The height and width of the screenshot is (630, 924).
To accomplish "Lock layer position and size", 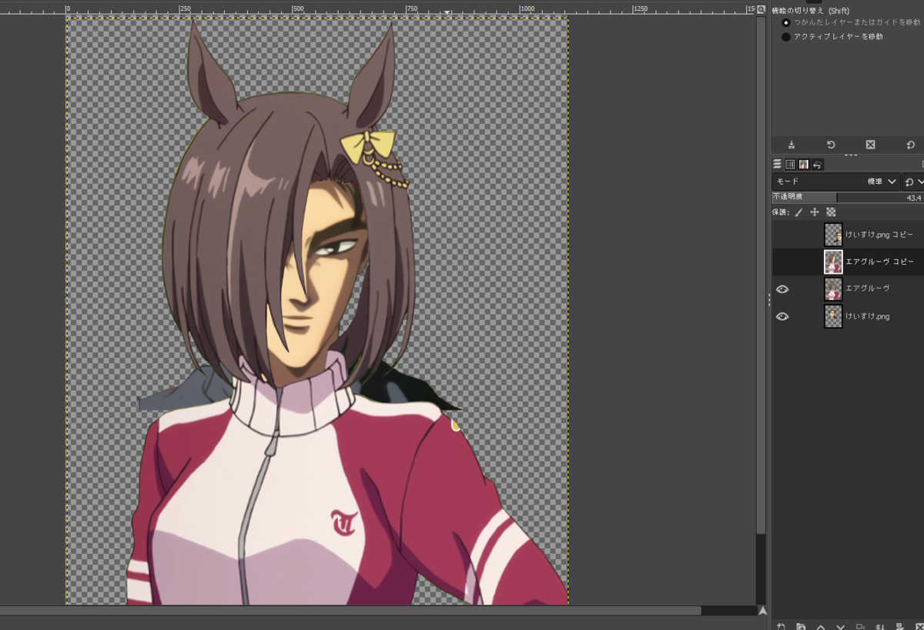I will pos(815,212).
